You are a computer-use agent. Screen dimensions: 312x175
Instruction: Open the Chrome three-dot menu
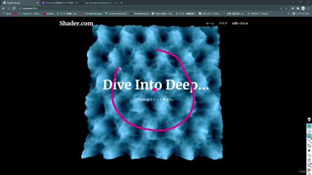tap(309, 9)
